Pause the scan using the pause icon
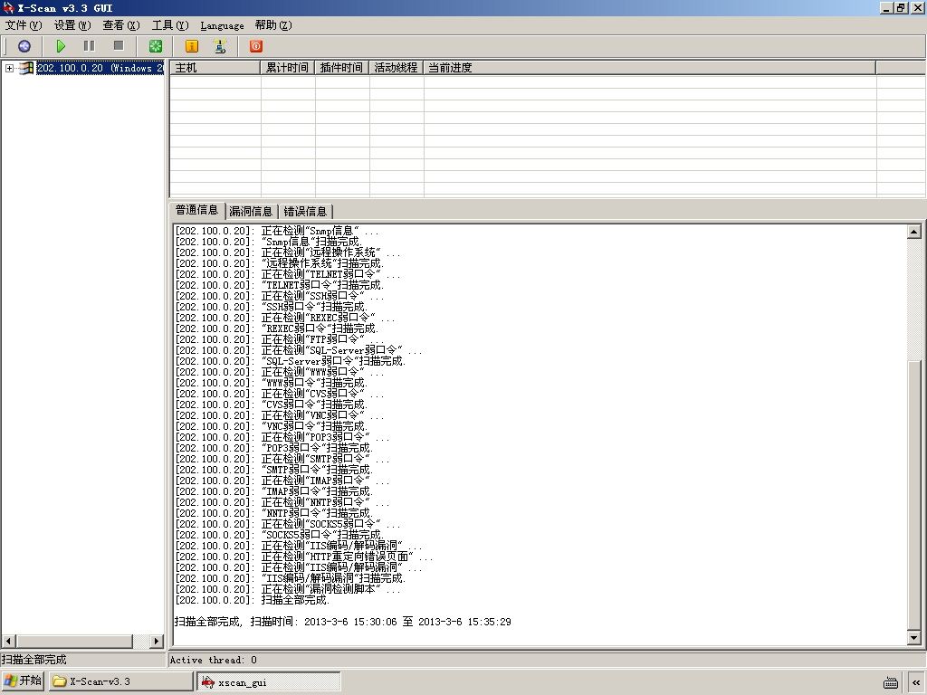This screenshot has height=695, width=927. tap(90, 46)
